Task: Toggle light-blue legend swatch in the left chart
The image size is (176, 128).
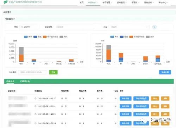Action: [26, 37]
